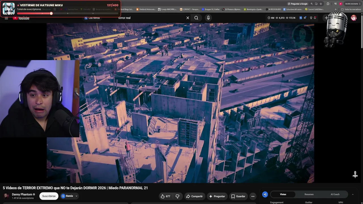
Task: View the 4M clock stat
Action: tap(271, 18)
